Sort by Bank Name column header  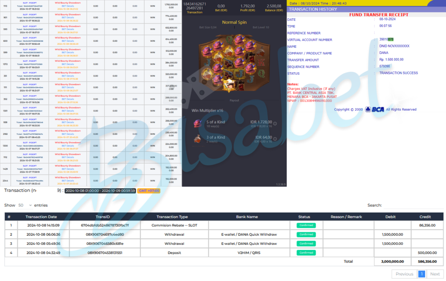click(247, 217)
